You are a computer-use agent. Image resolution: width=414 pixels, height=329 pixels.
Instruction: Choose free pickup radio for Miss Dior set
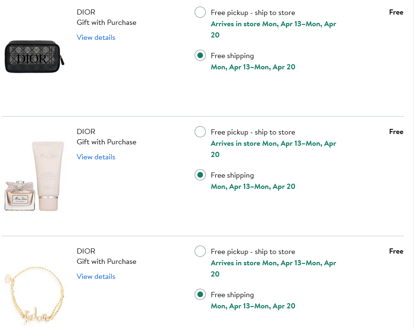click(200, 132)
